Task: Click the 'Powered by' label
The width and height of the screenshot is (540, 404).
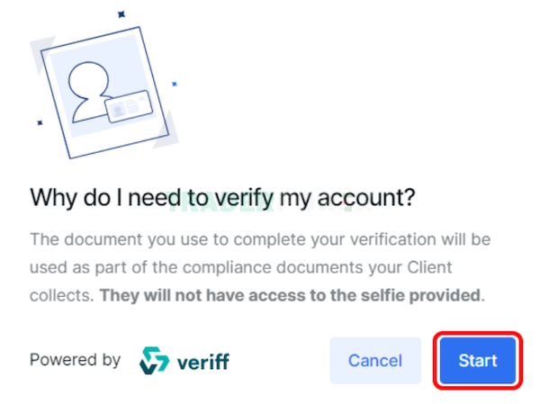Action: 75,360
